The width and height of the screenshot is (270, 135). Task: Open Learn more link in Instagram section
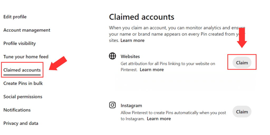click(x=159, y=119)
